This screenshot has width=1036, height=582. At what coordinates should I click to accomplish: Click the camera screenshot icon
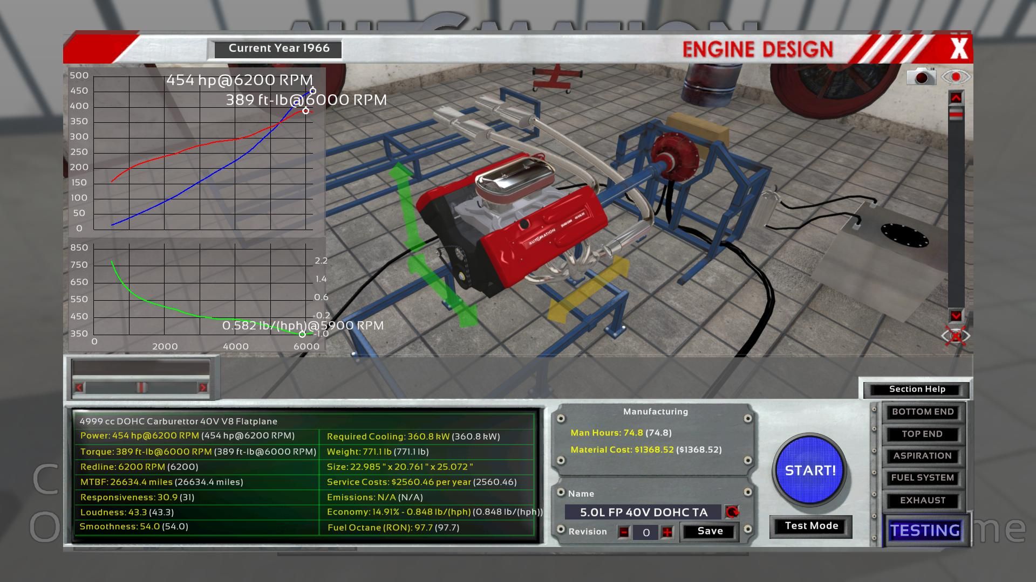(x=921, y=77)
